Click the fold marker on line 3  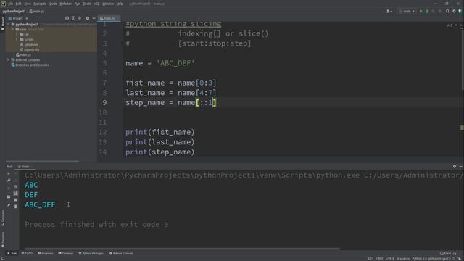(123, 43)
